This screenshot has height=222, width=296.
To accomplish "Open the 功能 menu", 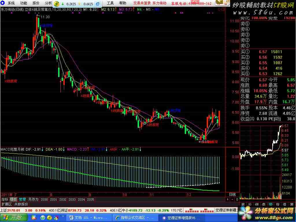I will [23, 3].
